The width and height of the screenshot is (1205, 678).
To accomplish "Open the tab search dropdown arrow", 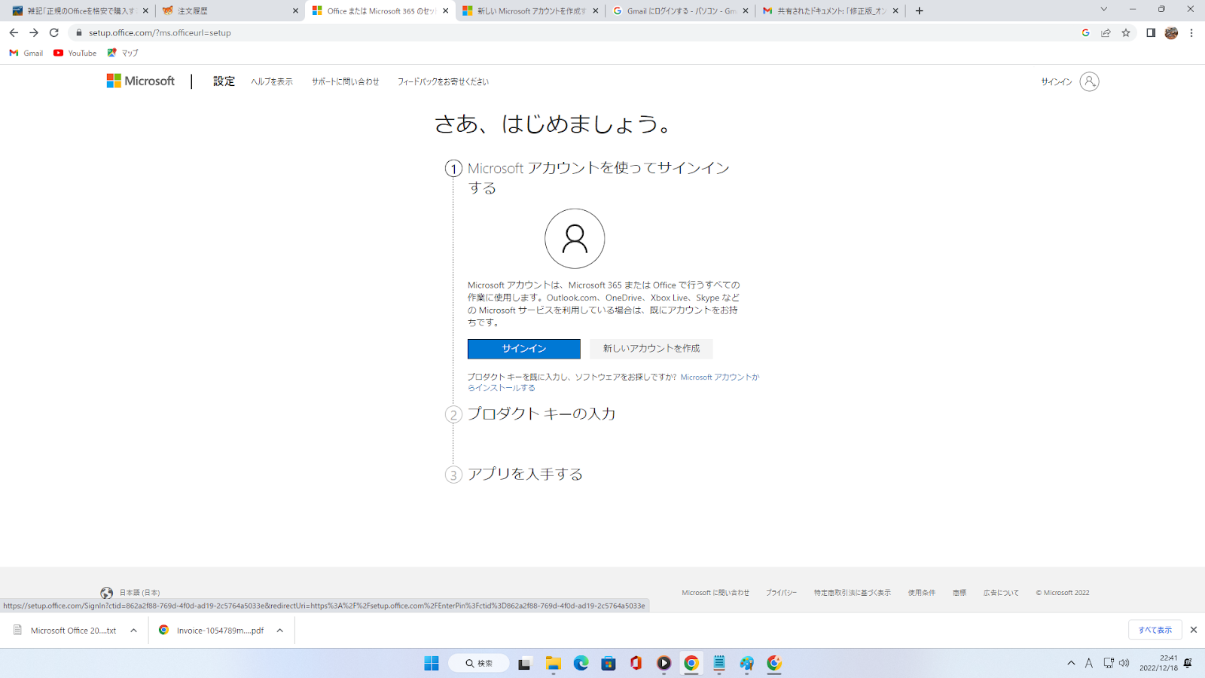I will [1103, 9].
